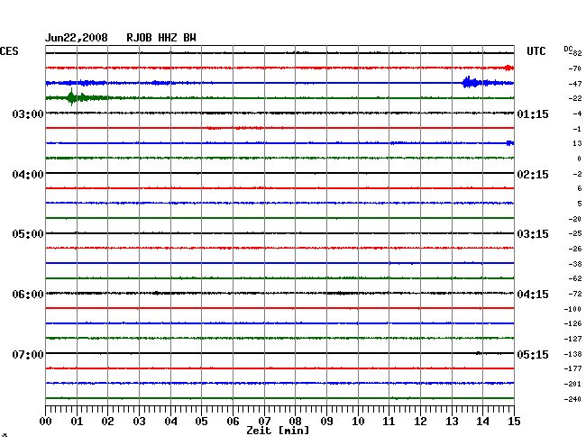Click the DC offset value -20
The image size is (586, 445).
[575, 219]
